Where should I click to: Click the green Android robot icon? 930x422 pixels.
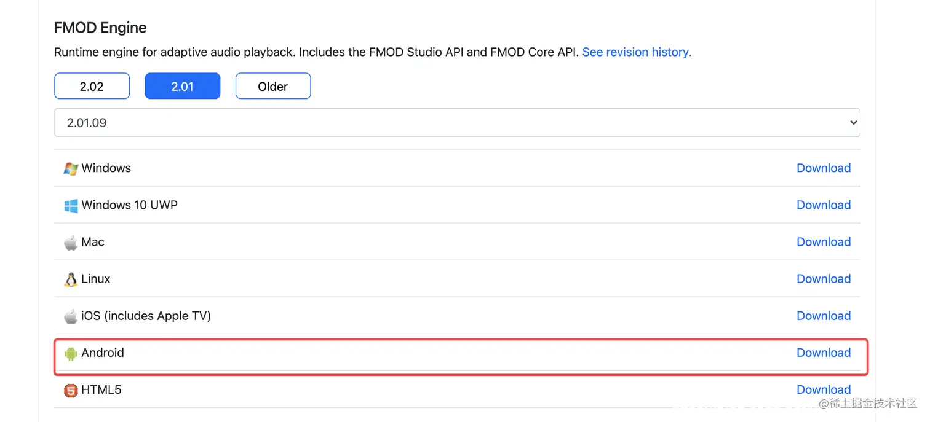(71, 353)
